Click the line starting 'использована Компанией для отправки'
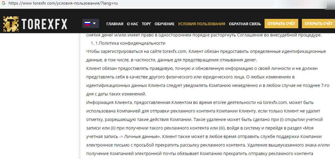 pos(203,111)
